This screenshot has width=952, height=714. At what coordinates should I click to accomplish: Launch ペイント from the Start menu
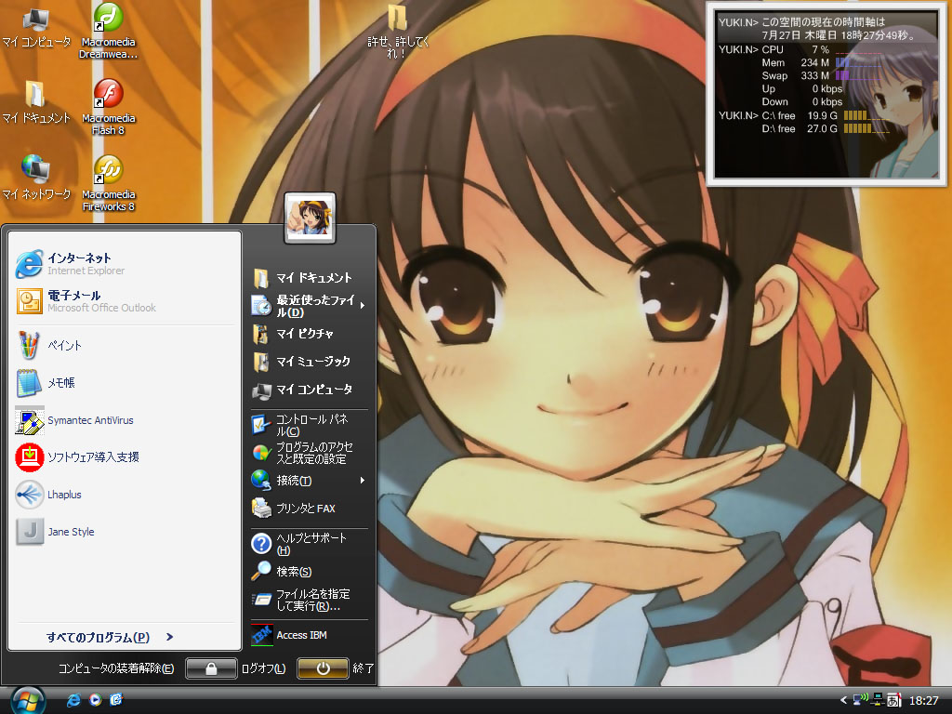point(125,345)
